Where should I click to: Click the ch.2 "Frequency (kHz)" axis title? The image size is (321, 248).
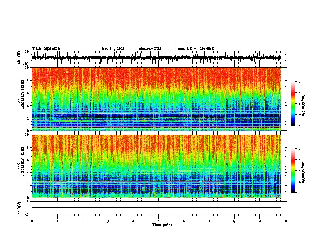tap(23, 161)
